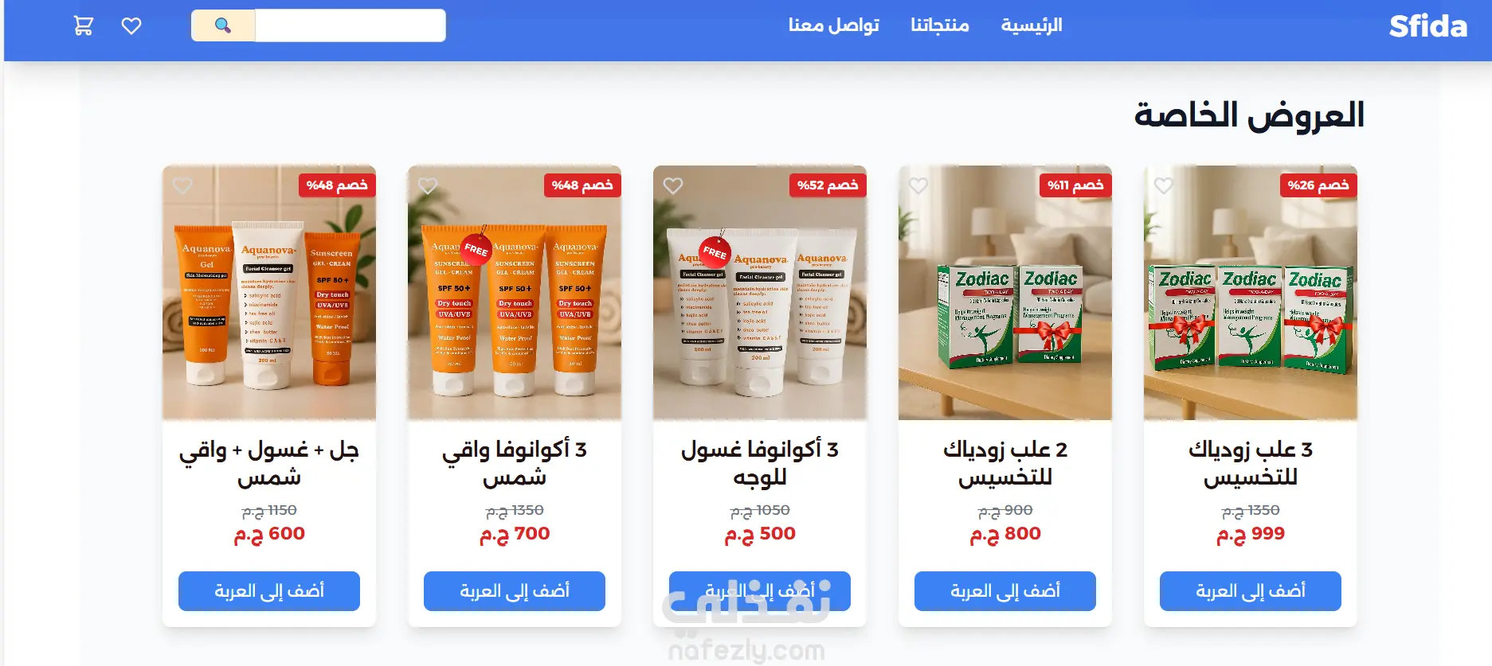Viewport: 1492px width, 666px height.
Task: Favorite the 2 علب زودياك product
Action: [x=918, y=185]
